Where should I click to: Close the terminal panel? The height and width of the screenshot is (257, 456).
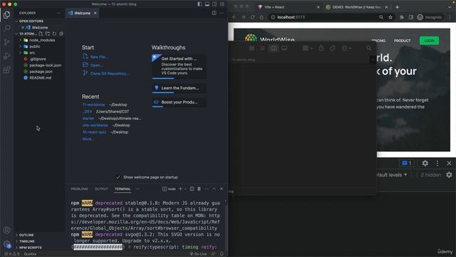click(222, 188)
